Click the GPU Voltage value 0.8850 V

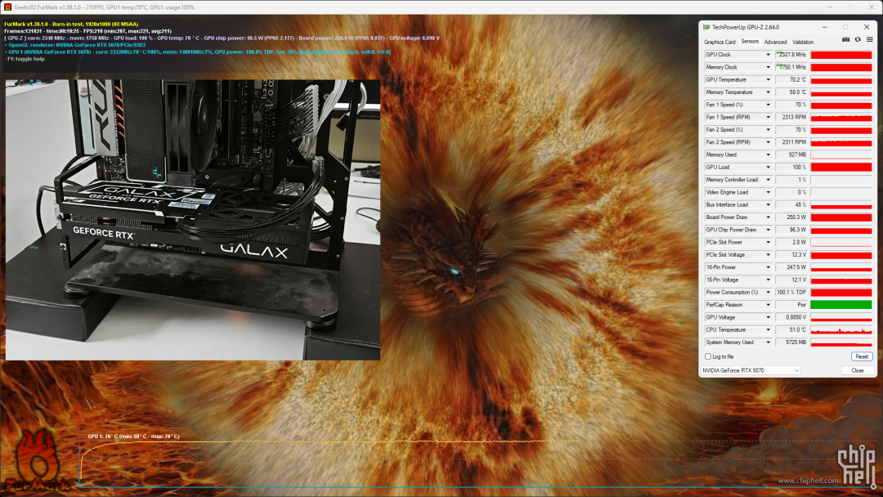click(x=791, y=317)
